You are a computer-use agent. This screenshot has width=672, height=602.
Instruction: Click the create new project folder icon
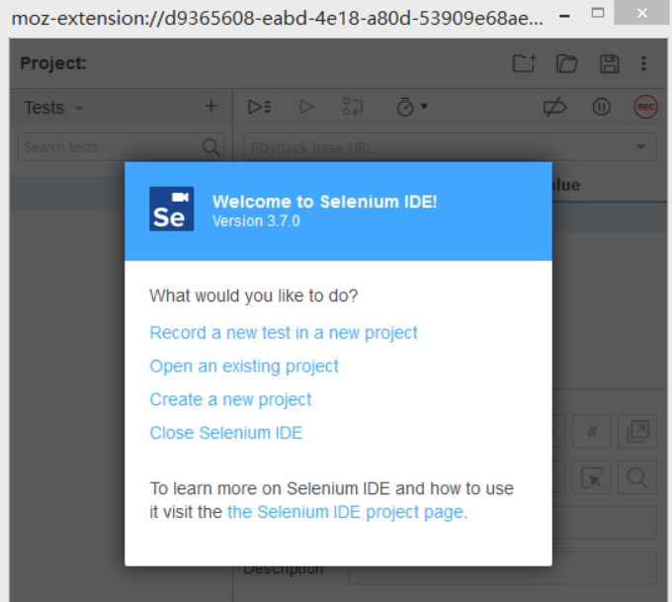pos(524,64)
